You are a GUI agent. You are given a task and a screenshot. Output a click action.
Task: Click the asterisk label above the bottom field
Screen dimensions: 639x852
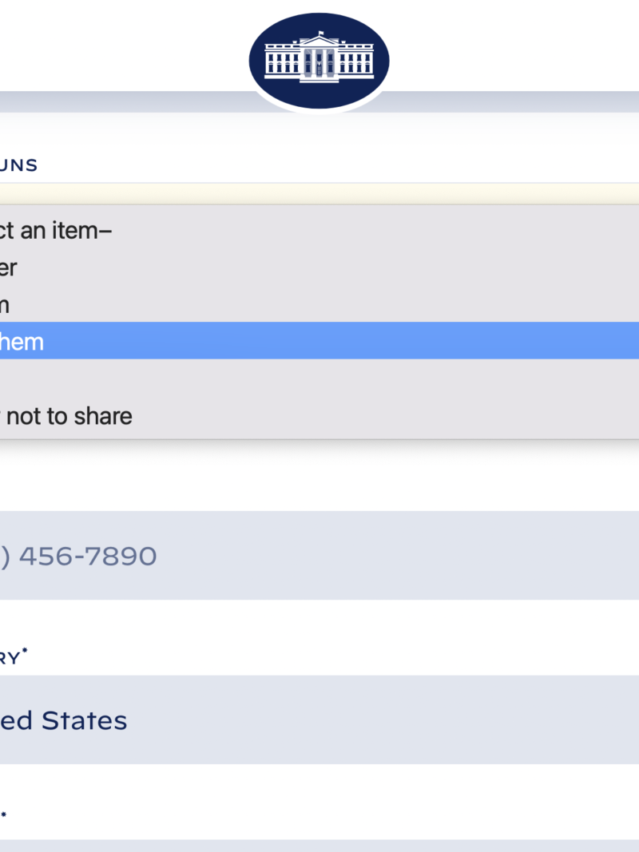coord(4,816)
